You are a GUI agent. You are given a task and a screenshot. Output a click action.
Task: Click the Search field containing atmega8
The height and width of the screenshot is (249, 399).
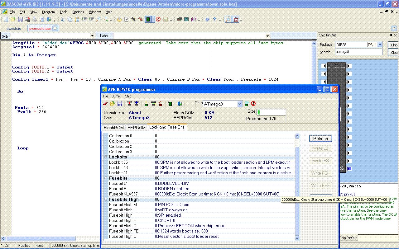click(x=358, y=52)
